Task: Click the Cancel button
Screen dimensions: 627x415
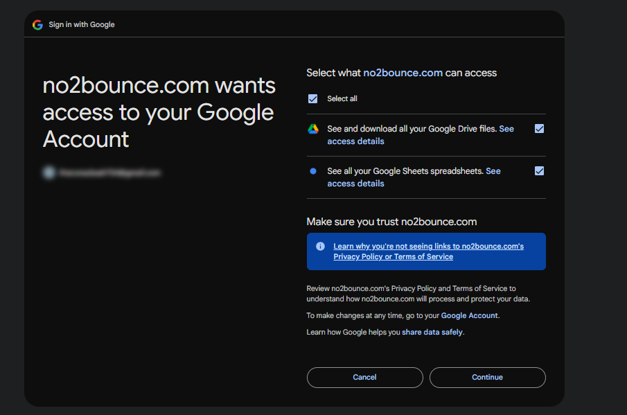Action: click(x=364, y=378)
